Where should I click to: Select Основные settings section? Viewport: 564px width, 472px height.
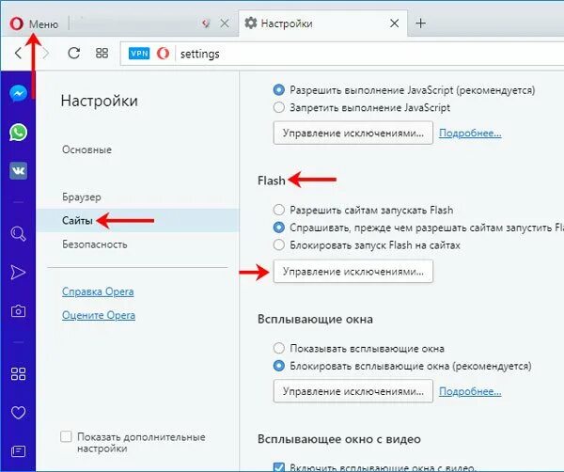pyautogui.click(x=86, y=149)
